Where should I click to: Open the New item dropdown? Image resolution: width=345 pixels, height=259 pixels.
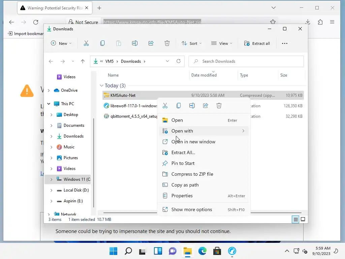pyautogui.click(x=61, y=44)
